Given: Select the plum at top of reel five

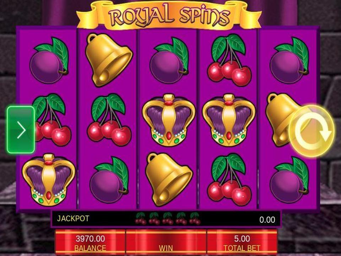Looking at the screenshot, I should (289, 60).
